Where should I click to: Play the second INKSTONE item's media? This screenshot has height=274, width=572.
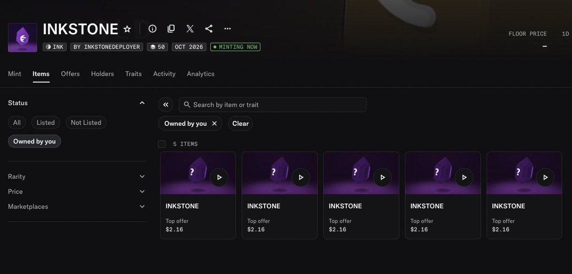click(301, 177)
